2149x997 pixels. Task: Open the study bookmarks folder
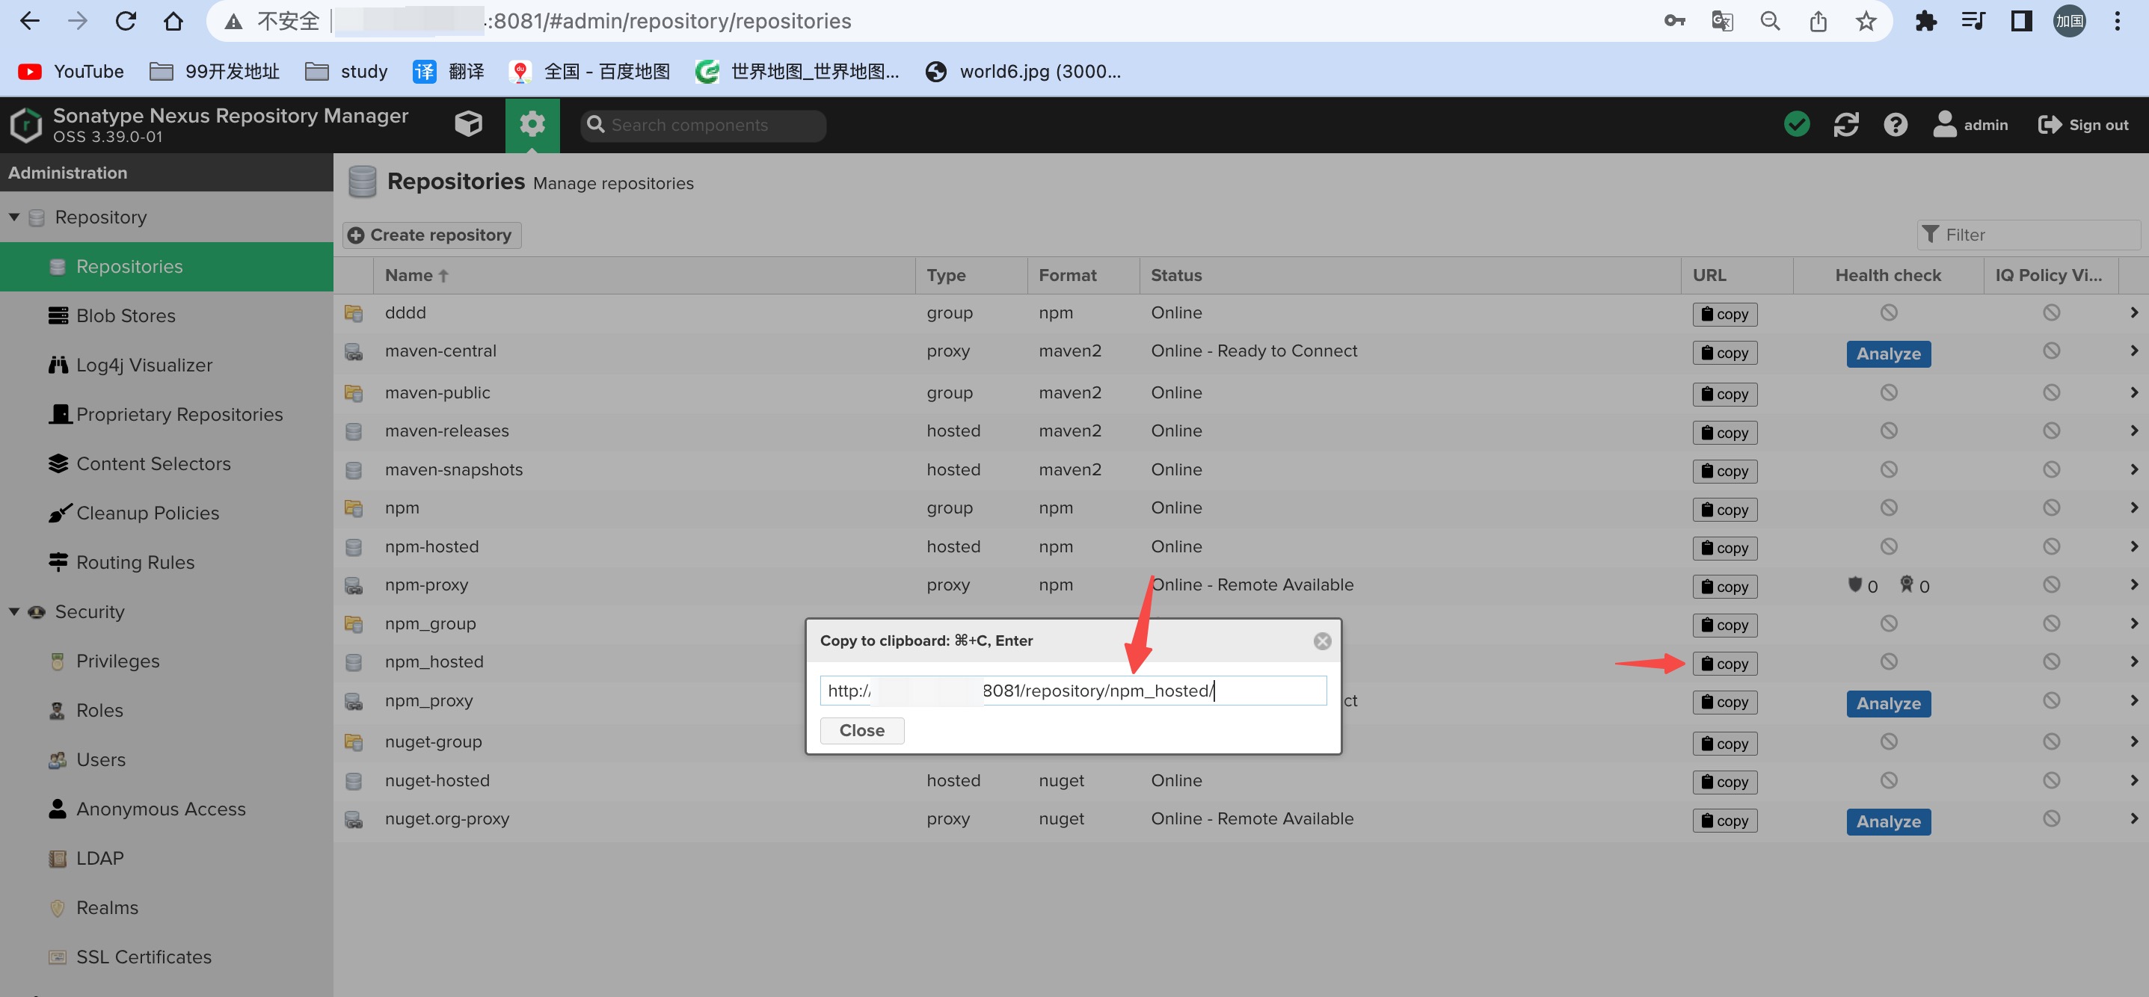(x=346, y=72)
